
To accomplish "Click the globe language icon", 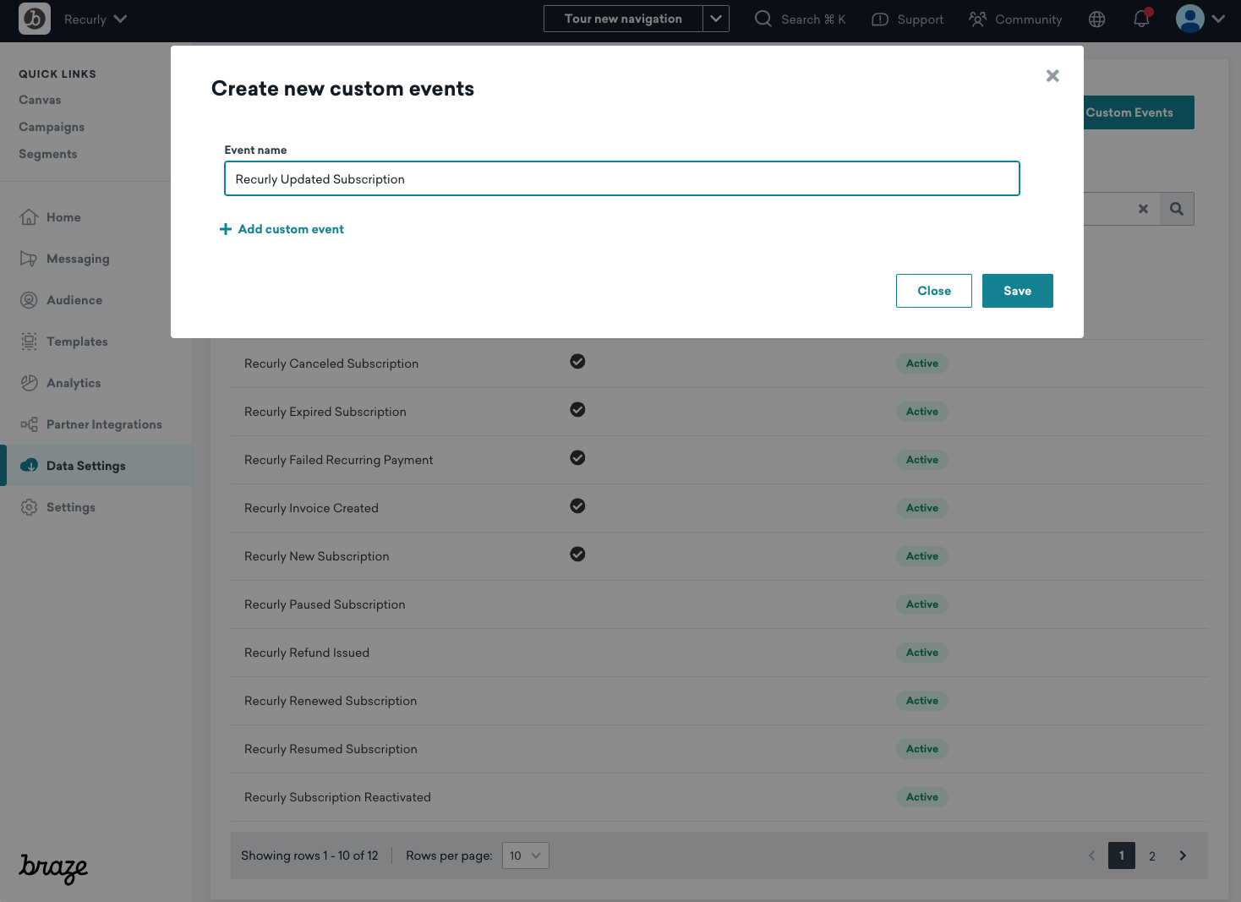I will pyautogui.click(x=1097, y=19).
